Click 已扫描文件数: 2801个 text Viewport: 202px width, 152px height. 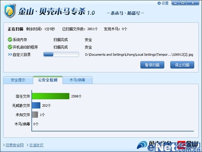click(x=80, y=29)
